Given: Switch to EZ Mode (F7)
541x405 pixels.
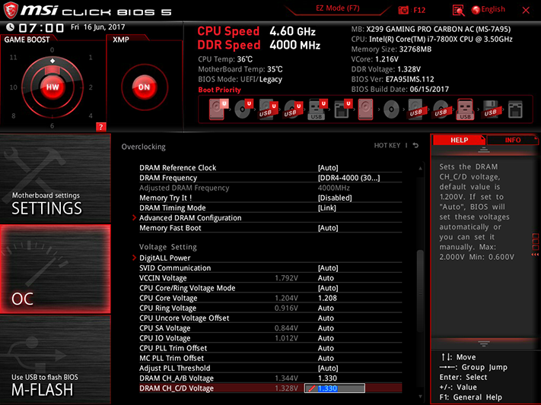Looking at the screenshot, I should (x=337, y=8).
